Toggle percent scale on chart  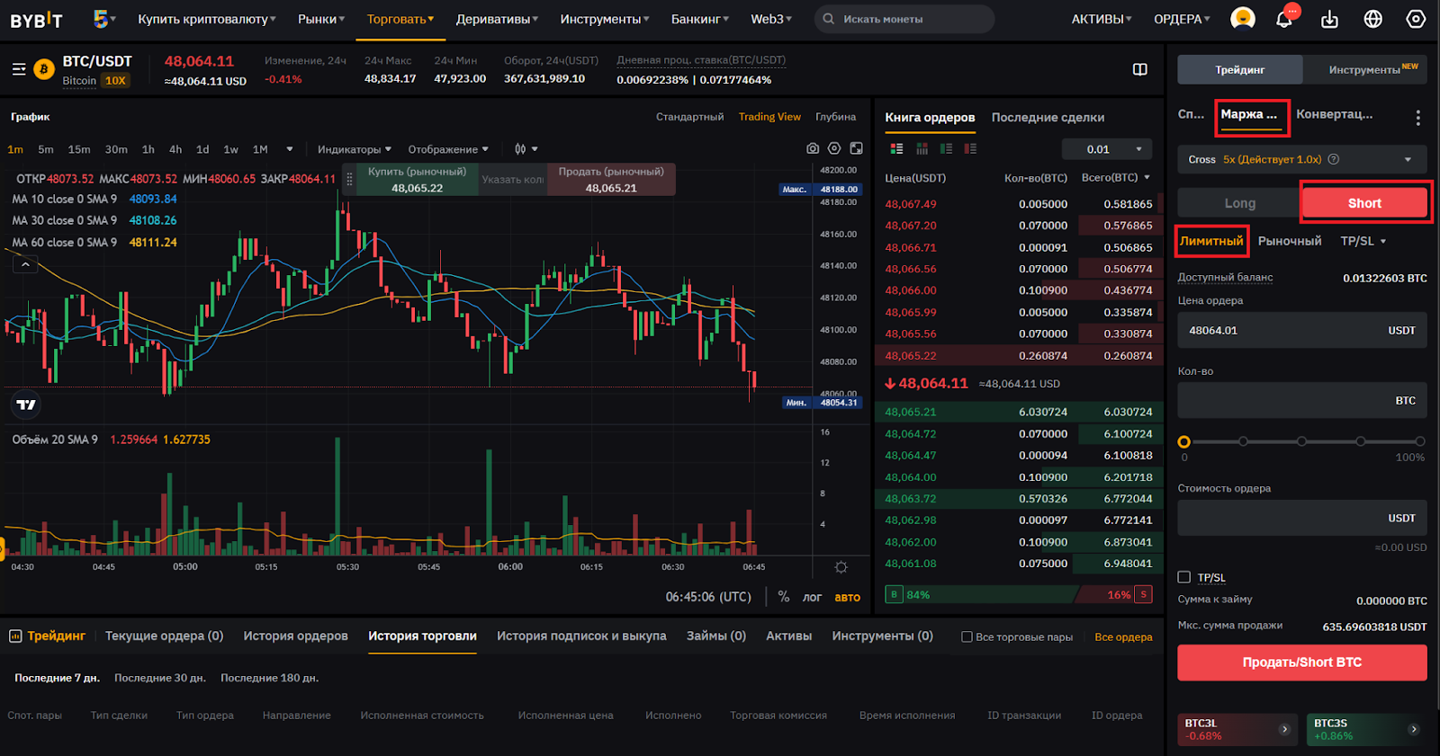[784, 597]
